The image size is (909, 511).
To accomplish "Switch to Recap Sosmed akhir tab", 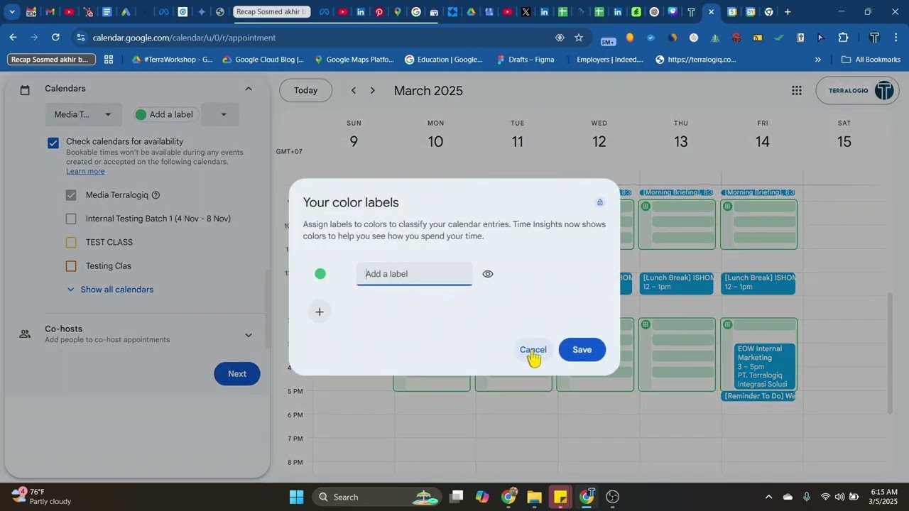I will click(x=271, y=12).
